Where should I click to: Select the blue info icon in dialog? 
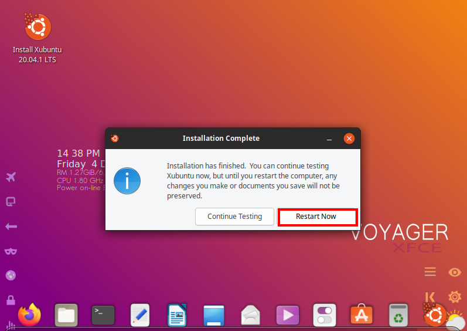click(x=127, y=181)
